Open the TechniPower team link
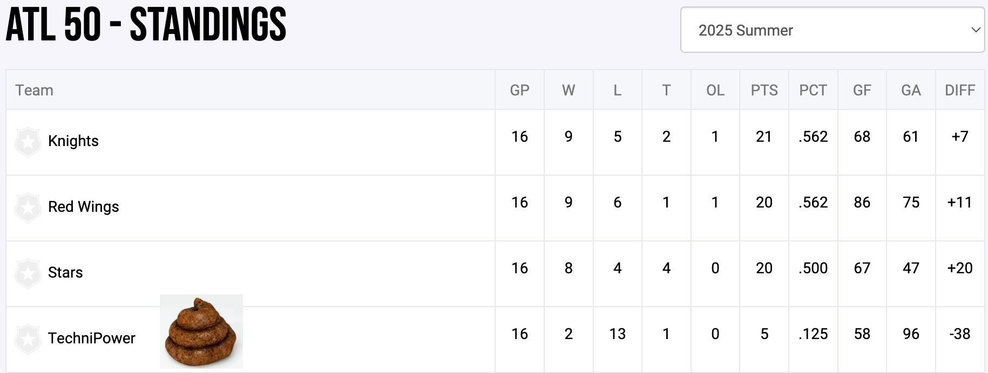988x373 pixels. [91, 339]
